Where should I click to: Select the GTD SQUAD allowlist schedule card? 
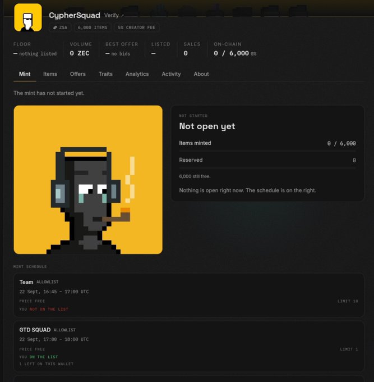[x=189, y=347]
